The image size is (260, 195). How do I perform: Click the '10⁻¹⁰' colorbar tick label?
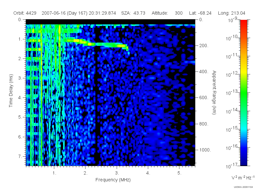click(232, 38)
